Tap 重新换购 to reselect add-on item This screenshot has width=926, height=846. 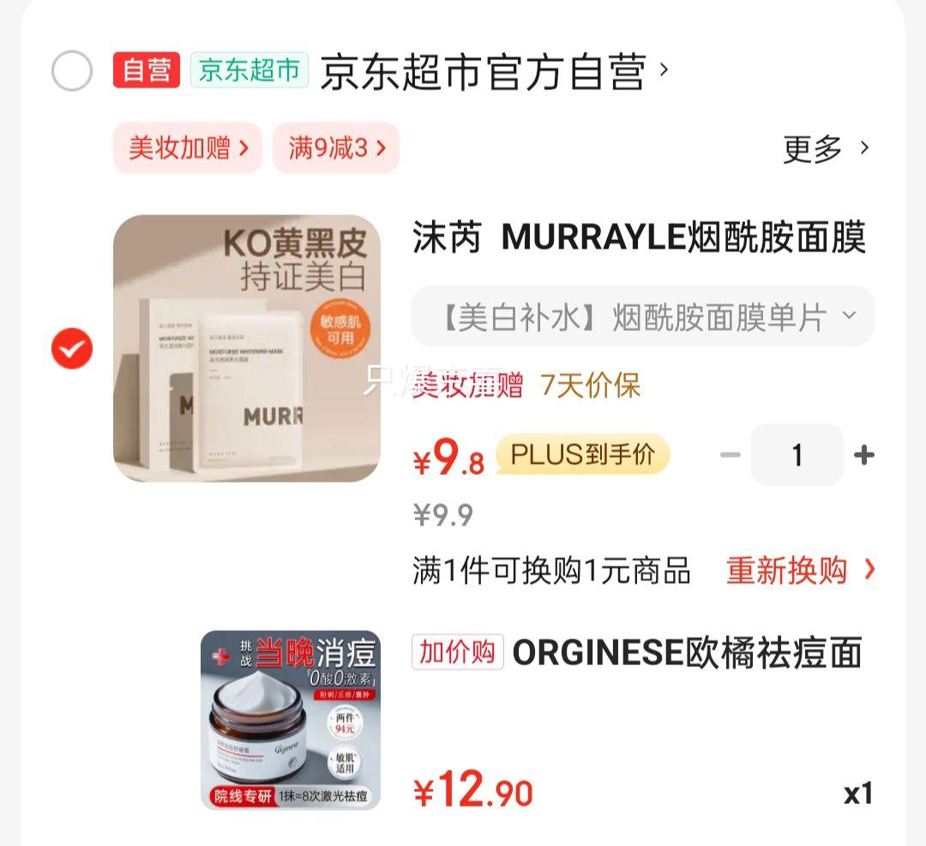click(x=800, y=570)
